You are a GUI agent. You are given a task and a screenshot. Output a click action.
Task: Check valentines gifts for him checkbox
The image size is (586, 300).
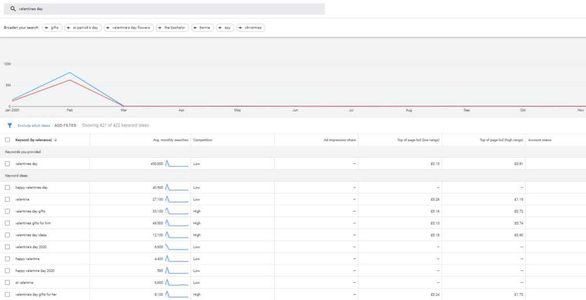(7, 223)
